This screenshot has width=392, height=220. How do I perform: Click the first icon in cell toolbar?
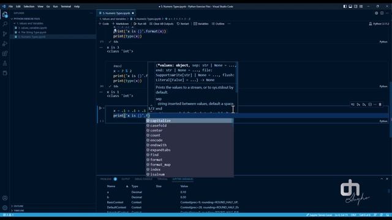353,105
